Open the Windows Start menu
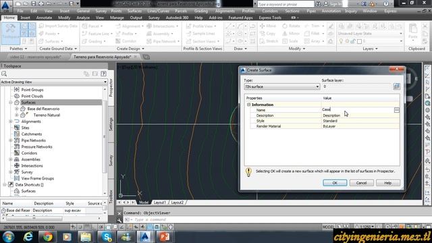 pyautogui.click(x=8, y=237)
